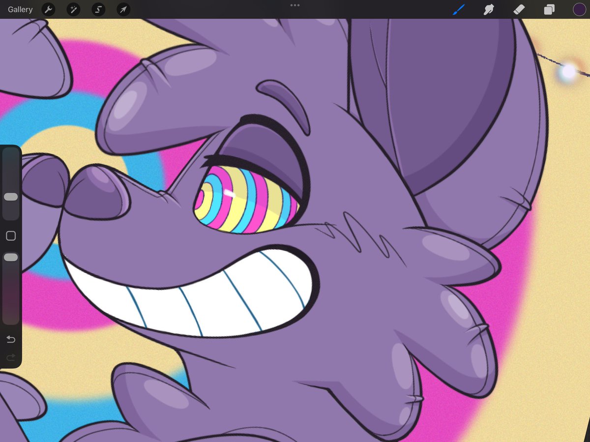Tap the square Modify button in sidebar
The height and width of the screenshot is (442, 590).
pyautogui.click(x=11, y=236)
